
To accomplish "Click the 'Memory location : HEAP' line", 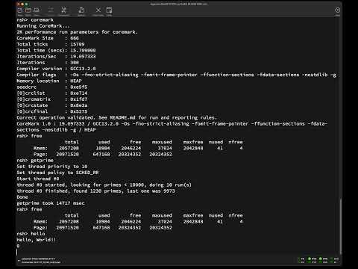I will [49, 81].
